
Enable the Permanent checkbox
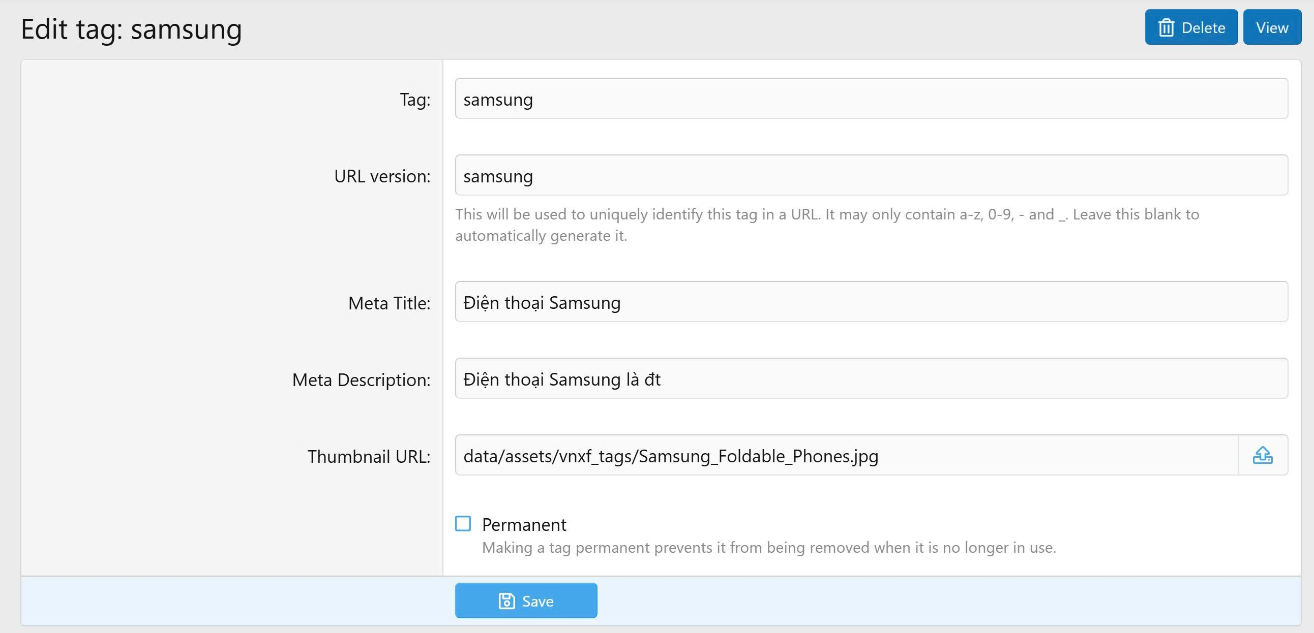click(463, 523)
